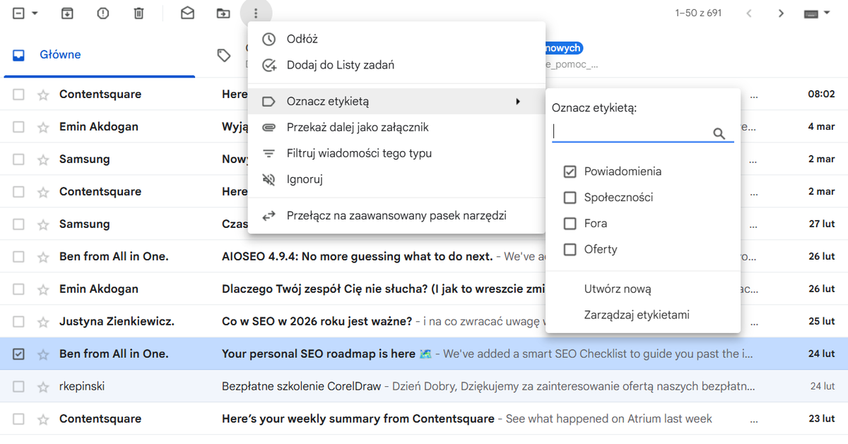Switch to the Główne tab
848x444 pixels.
pos(60,55)
